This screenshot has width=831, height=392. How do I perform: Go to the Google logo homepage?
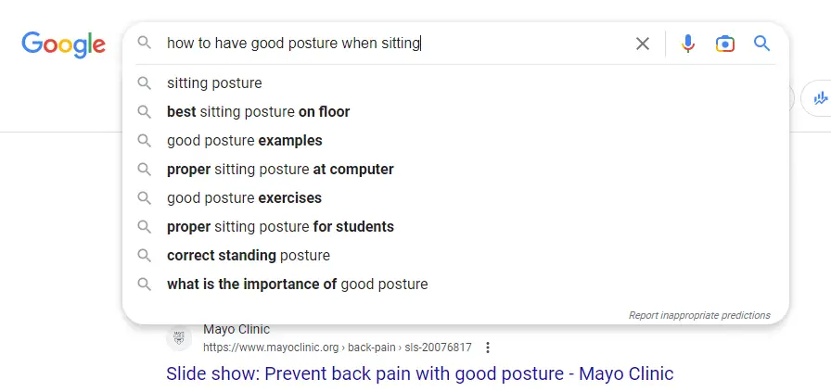click(64, 44)
